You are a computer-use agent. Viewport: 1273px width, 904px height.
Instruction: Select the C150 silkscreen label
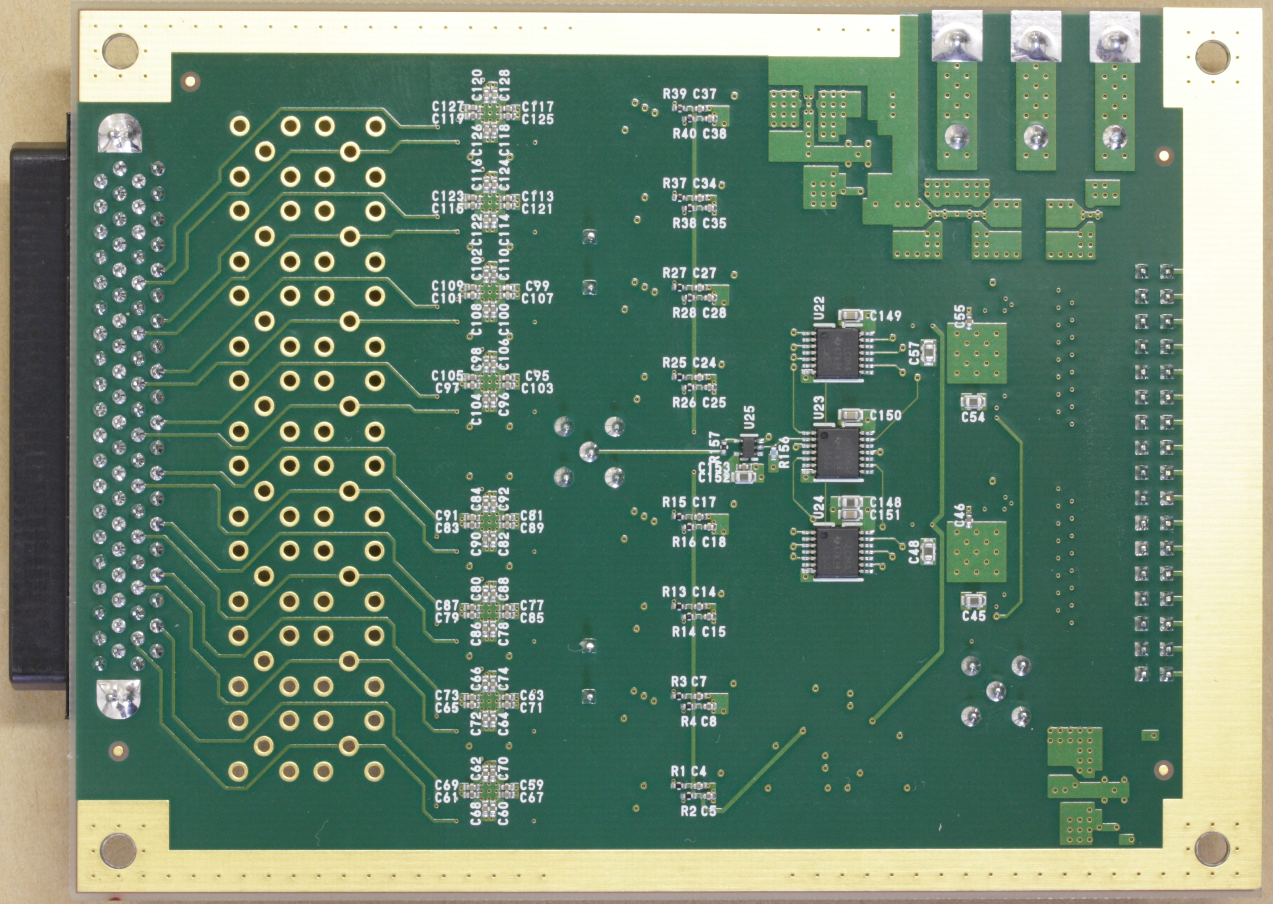pos(885,416)
